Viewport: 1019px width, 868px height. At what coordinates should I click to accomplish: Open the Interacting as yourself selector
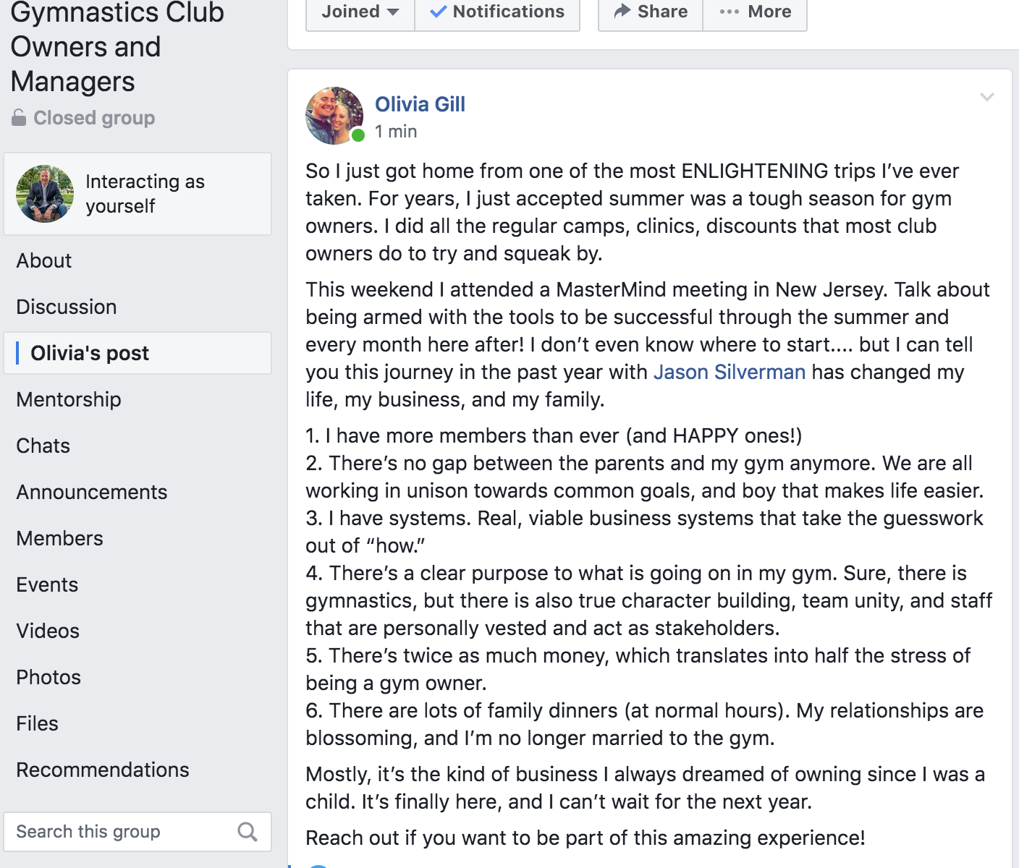(x=138, y=194)
